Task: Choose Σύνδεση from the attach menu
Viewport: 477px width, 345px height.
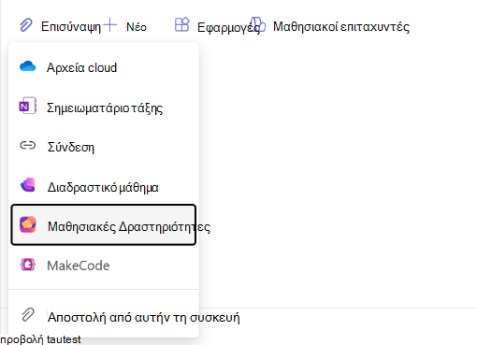Action: (104, 147)
